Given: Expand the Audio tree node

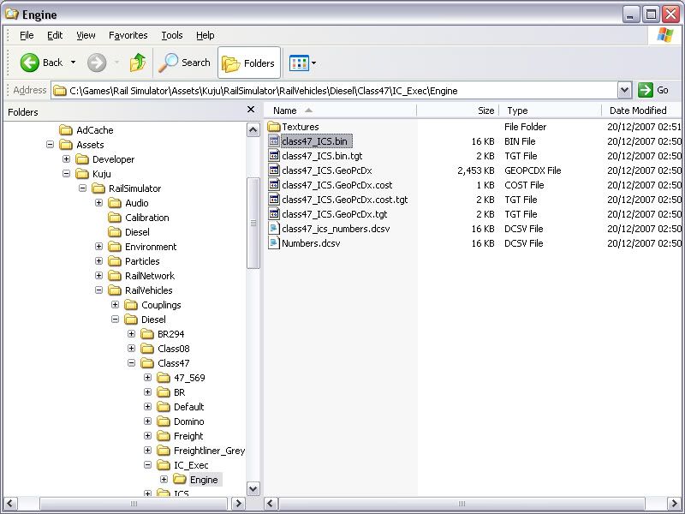Looking at the screenshot, I should pos(98,203).
